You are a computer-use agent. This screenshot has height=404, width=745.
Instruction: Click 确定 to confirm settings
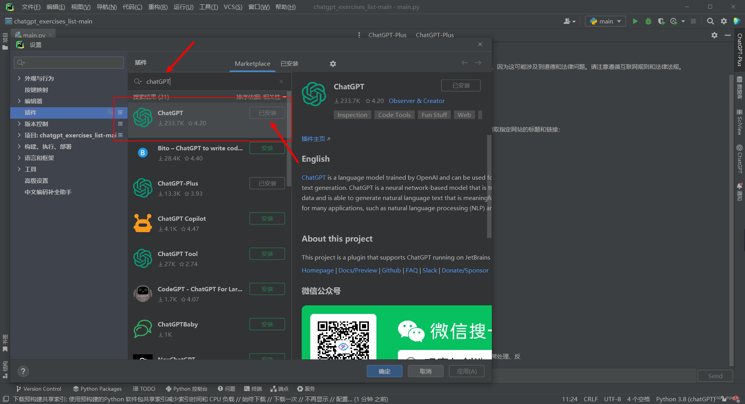[385, 371]
